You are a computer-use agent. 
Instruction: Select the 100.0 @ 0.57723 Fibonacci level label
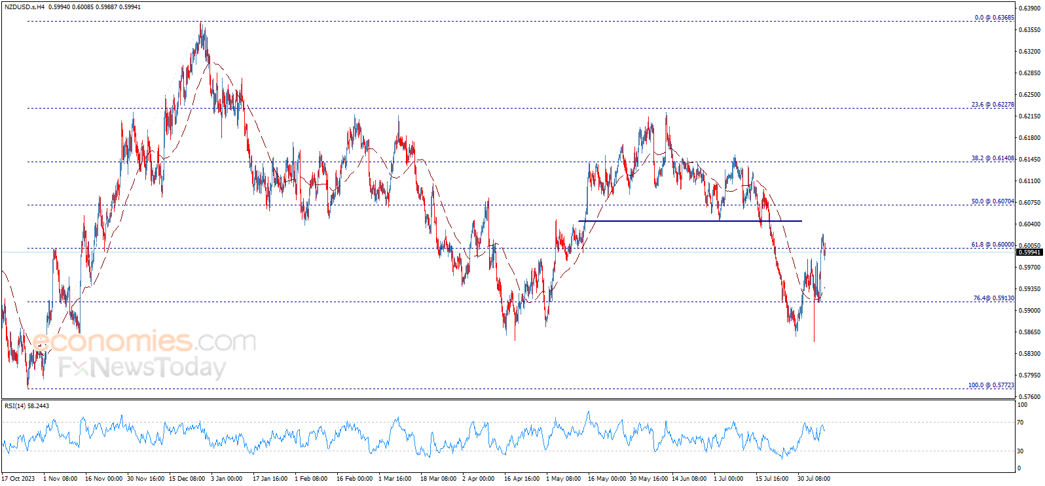991,385
